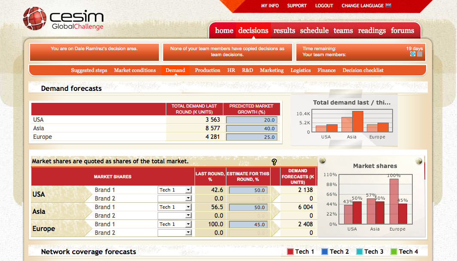Viewport: 457px width, 261px height.
Task: Click the Demand forecasts heading
Action: pos(71,88)
